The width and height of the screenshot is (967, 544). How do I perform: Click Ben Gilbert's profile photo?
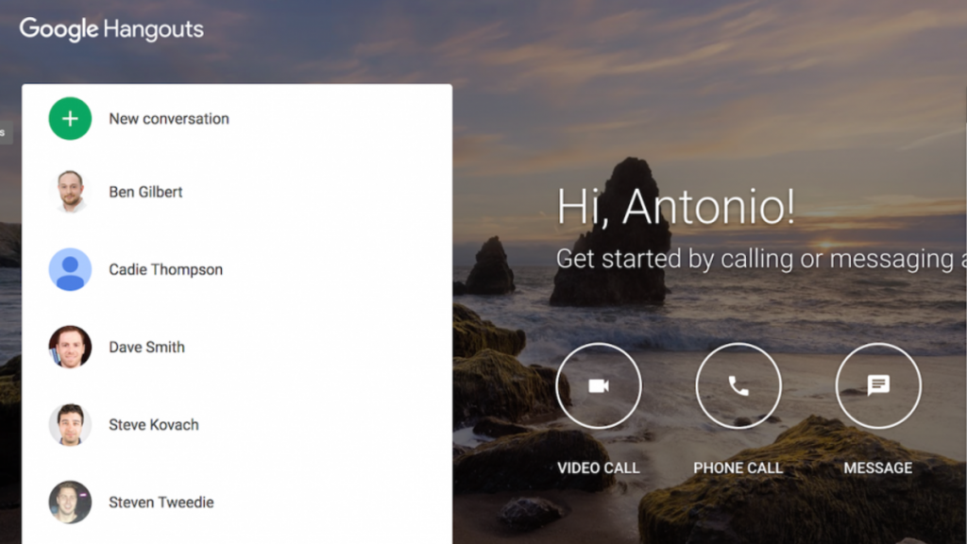click(70, 192)
